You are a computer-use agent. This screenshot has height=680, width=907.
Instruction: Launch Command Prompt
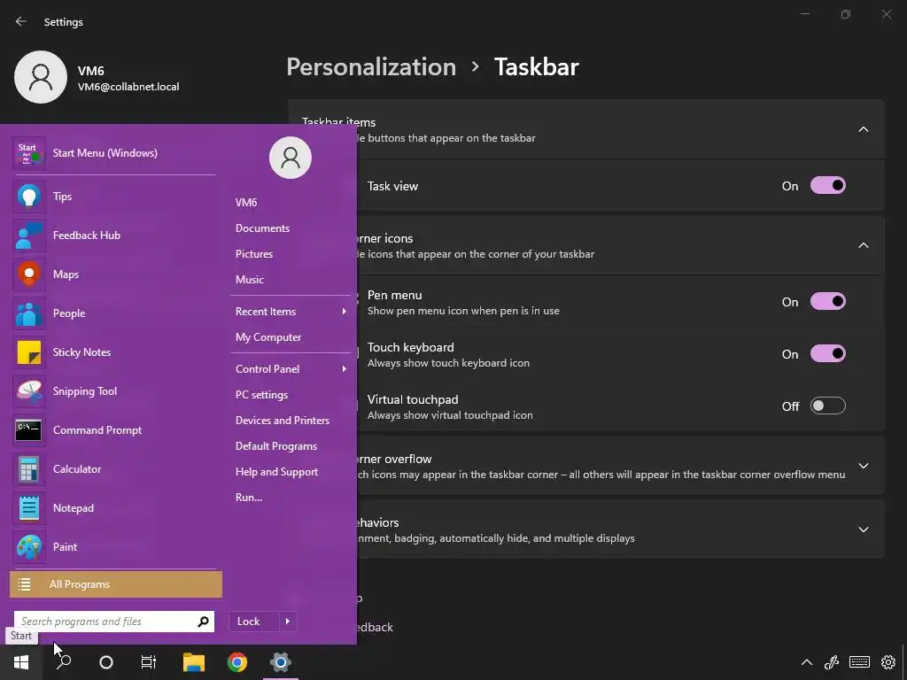tap(114, 430)
